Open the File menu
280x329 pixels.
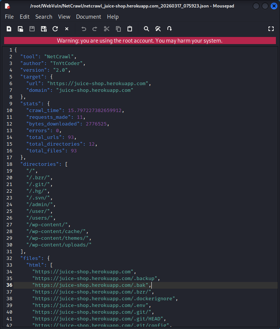(9, 17)
